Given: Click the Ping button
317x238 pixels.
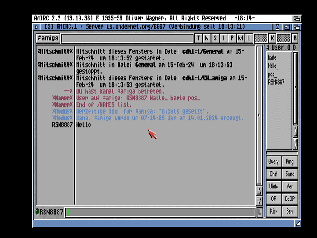Looking at the screenshot, I should pos(290,161).
